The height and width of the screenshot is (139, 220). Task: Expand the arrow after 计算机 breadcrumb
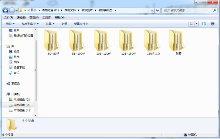(39, 10)
